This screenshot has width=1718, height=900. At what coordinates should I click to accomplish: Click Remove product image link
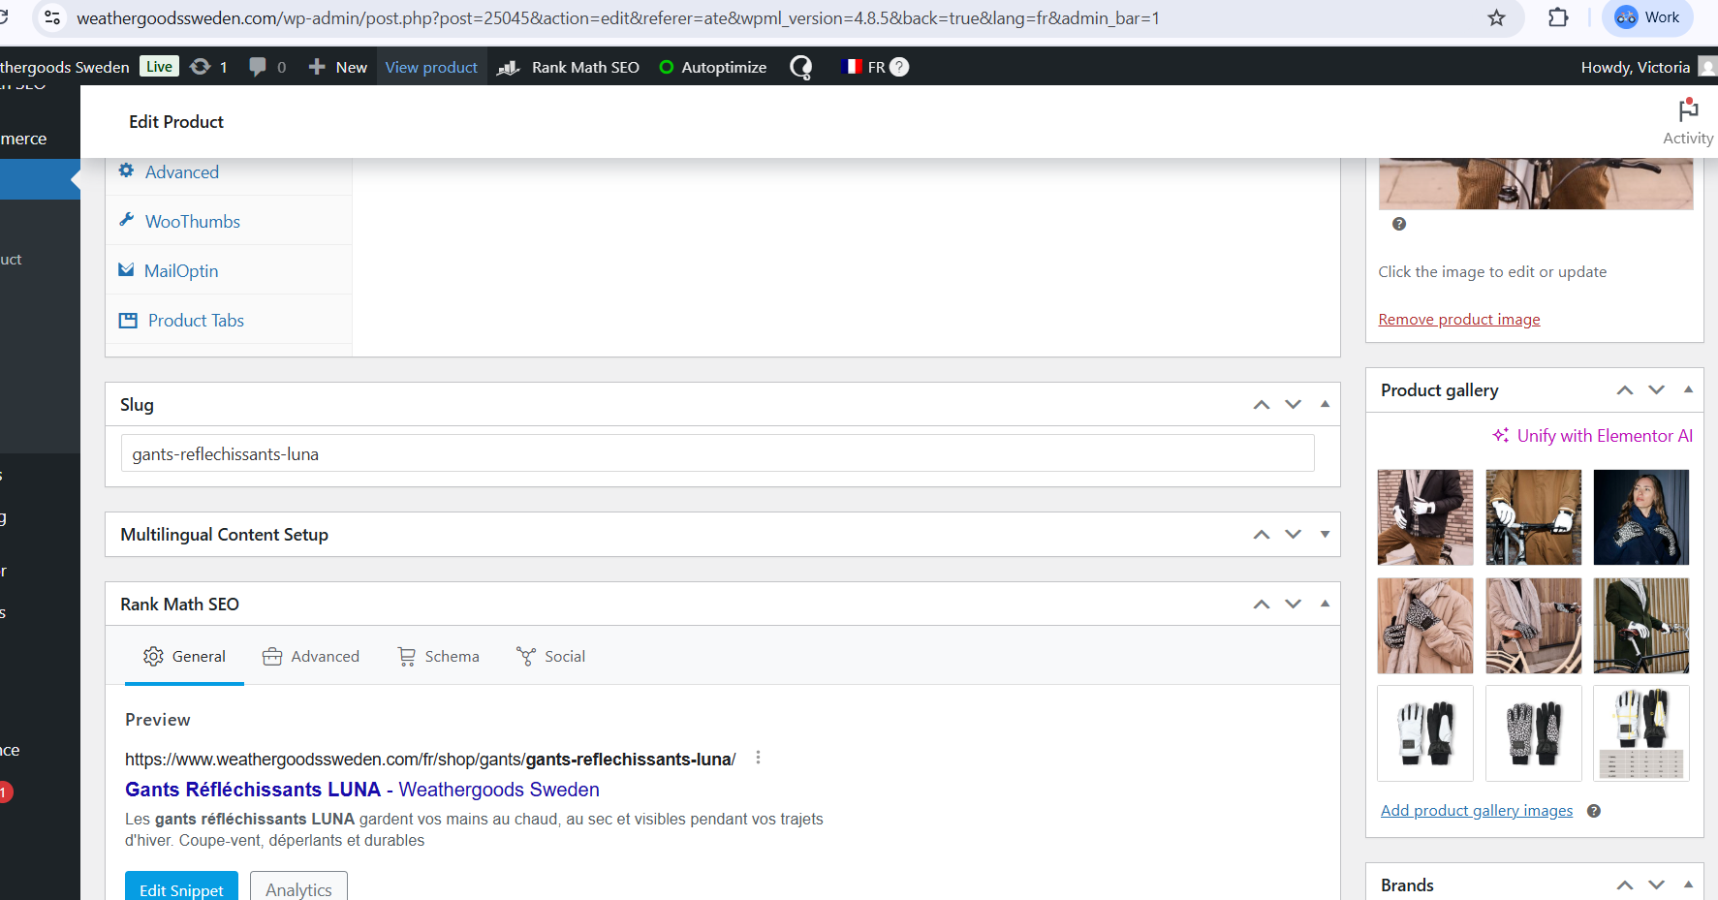[x=1459, y=320]
